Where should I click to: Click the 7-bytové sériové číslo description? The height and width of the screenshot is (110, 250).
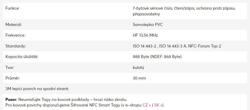[x=184, y=11]
